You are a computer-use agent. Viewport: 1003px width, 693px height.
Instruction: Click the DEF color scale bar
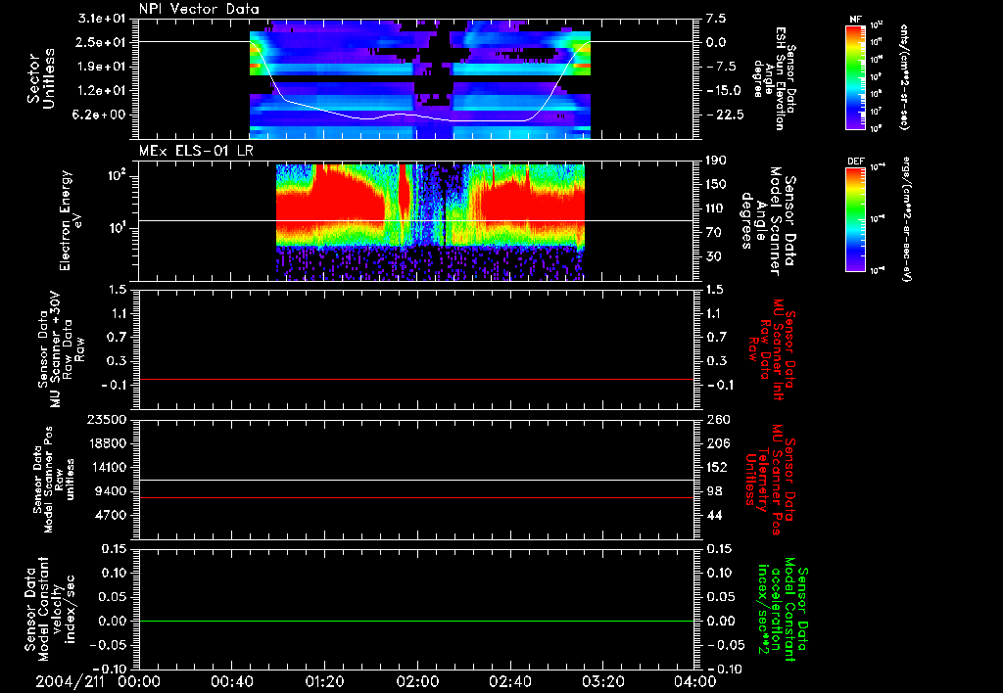click(x=855, y=219)
